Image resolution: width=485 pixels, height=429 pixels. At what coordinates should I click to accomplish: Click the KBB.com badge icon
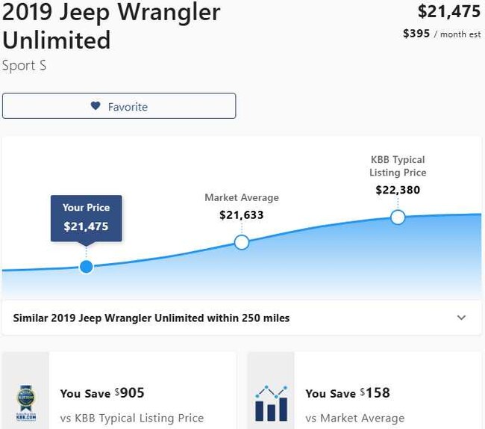pos(25,404)
